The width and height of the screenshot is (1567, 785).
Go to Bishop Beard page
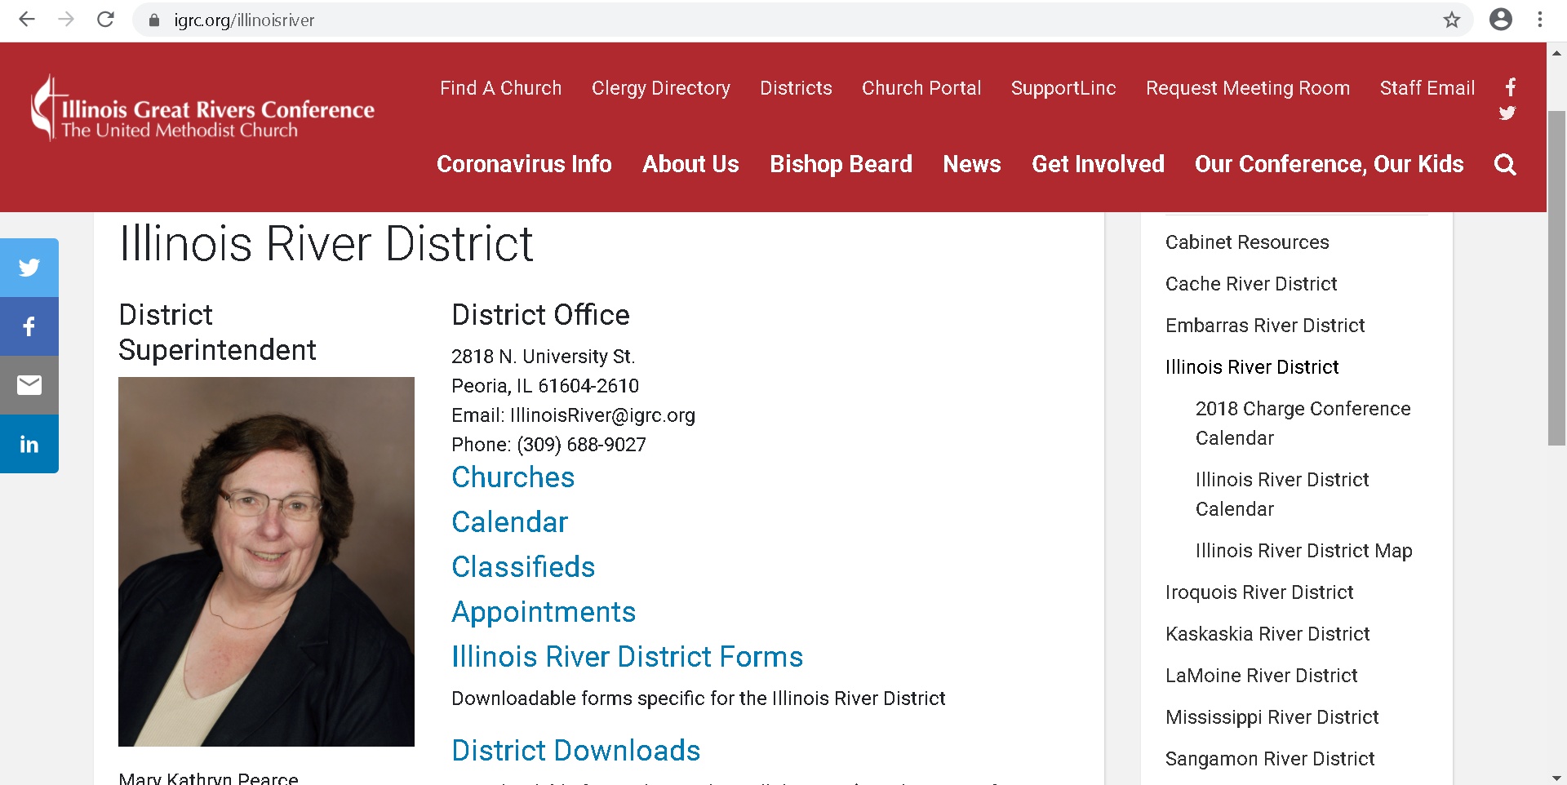[841, 164]
